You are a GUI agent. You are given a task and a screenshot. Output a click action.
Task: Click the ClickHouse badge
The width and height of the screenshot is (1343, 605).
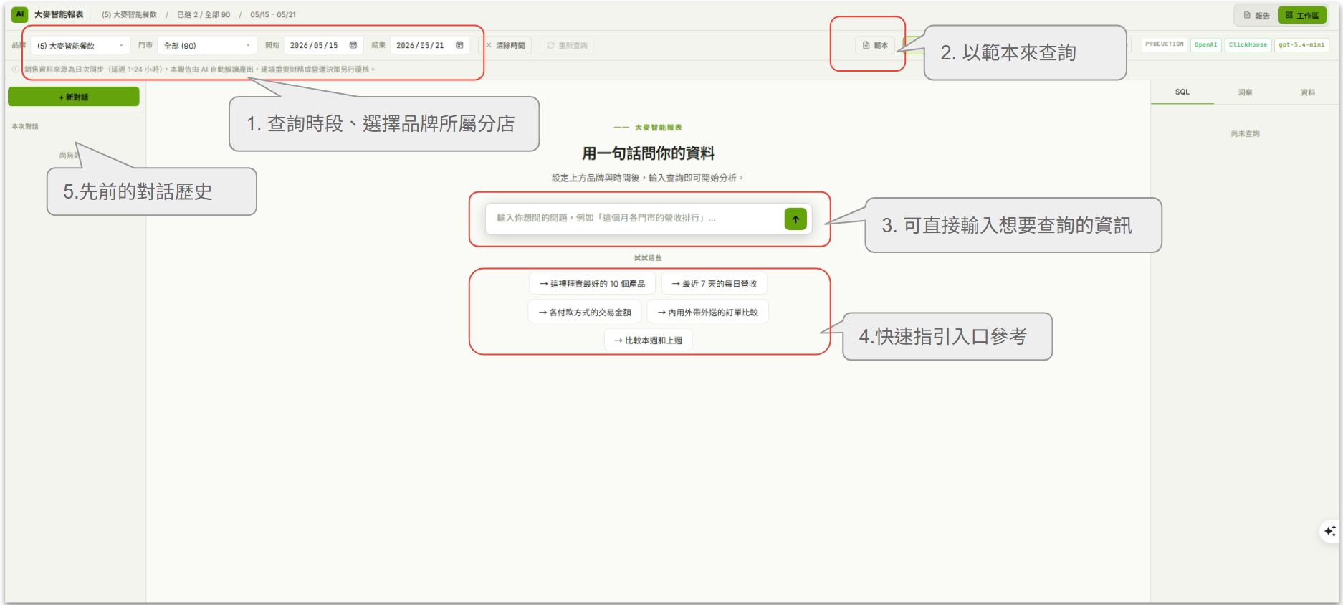1248,44
